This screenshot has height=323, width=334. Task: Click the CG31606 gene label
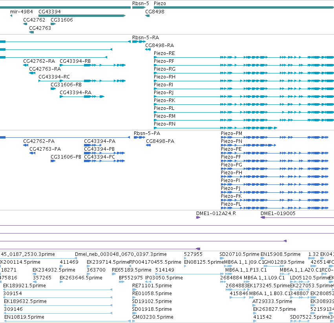(x=62, y=20)
